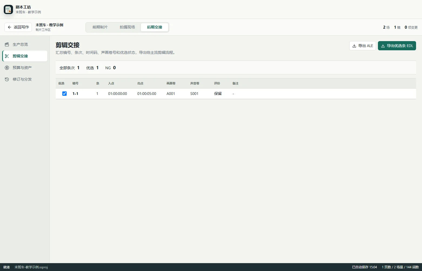Click the NG 0 summary count
This screenshot has height=271, width=422.
click(111, 68)
